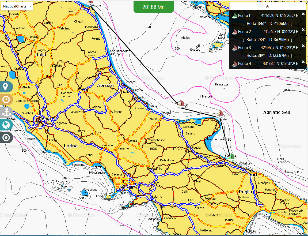
Task: Click the Jabuka island label
Action: [185, 38]
